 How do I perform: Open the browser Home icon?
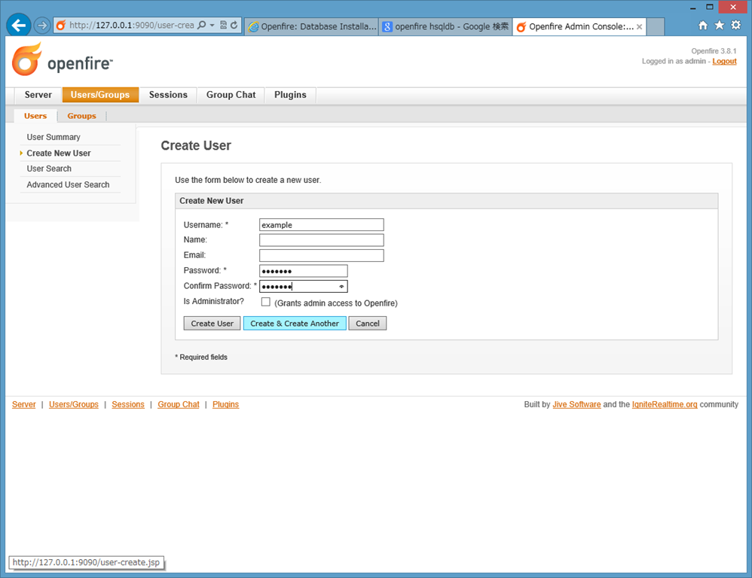click(702, 26)
